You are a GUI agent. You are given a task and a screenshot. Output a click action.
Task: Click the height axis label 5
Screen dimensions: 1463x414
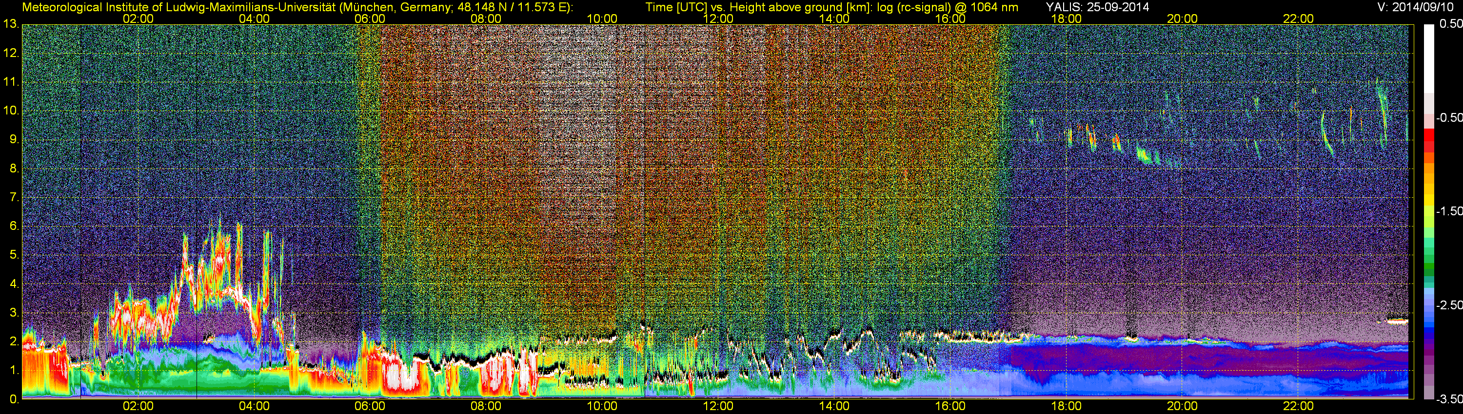pos(13,255)
